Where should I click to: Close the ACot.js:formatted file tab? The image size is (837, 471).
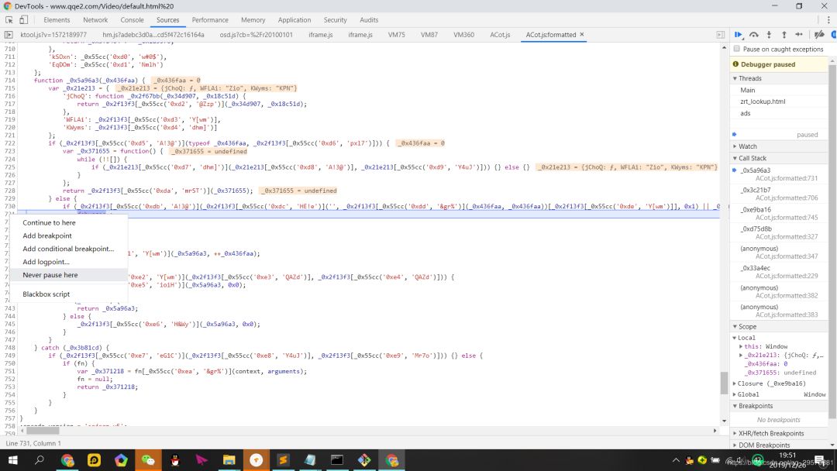point(582,35)
